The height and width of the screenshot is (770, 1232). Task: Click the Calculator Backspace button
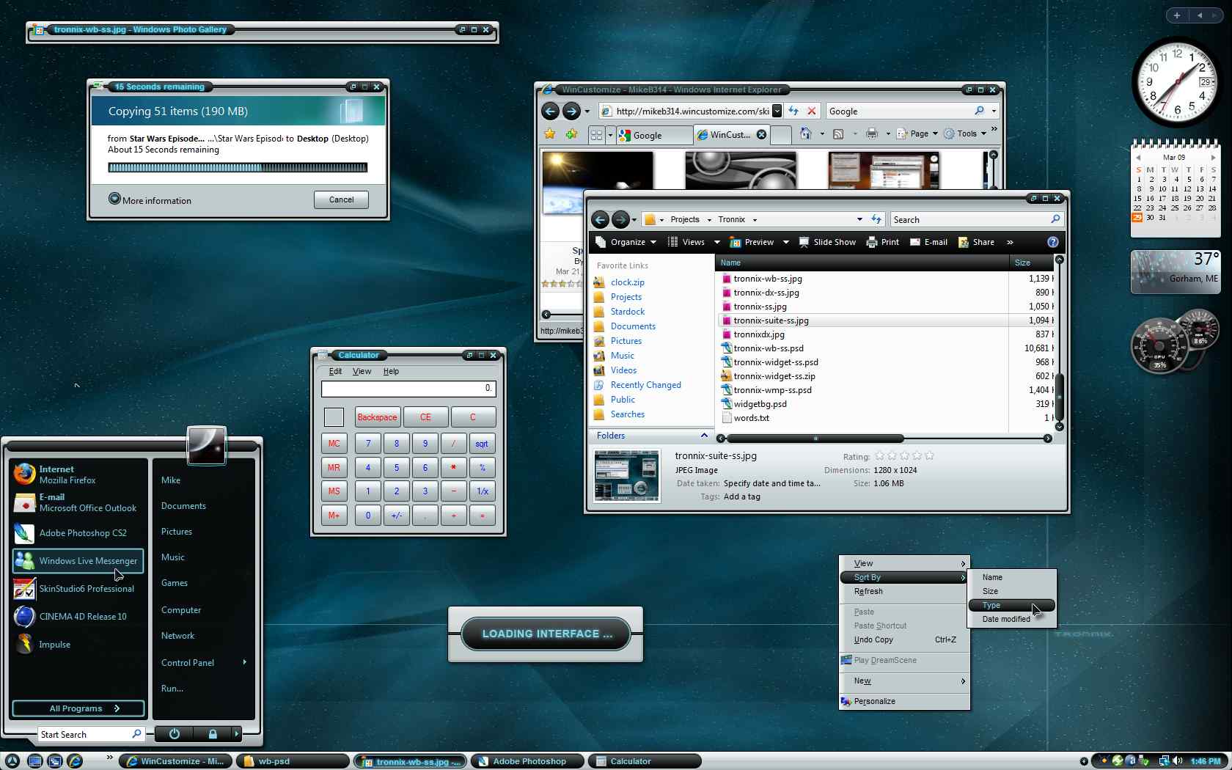[x=378, y=417]
